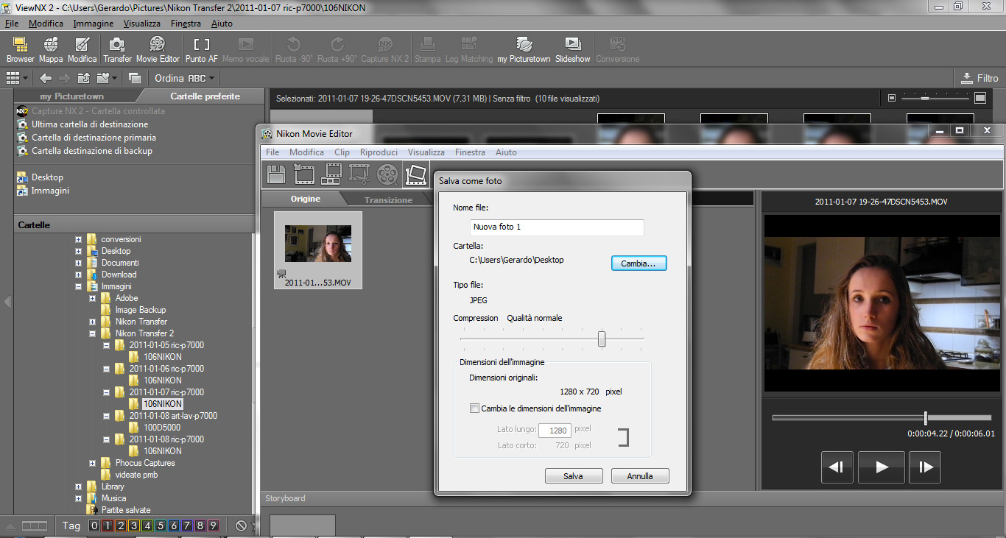Viewport: 1006px width, 538px height.
Task: Open Movie Editor from ViewNX toolbar
Action: (x=158, y=49)
